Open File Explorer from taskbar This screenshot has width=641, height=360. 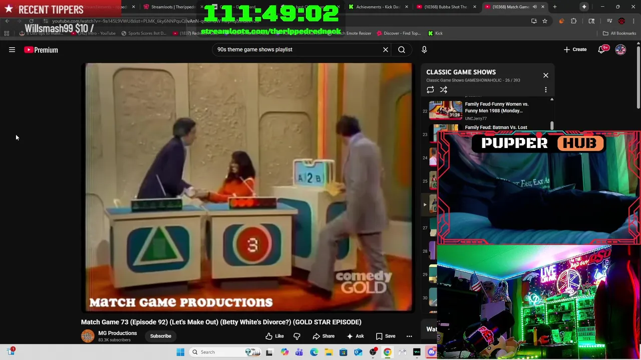coord(329,352)
